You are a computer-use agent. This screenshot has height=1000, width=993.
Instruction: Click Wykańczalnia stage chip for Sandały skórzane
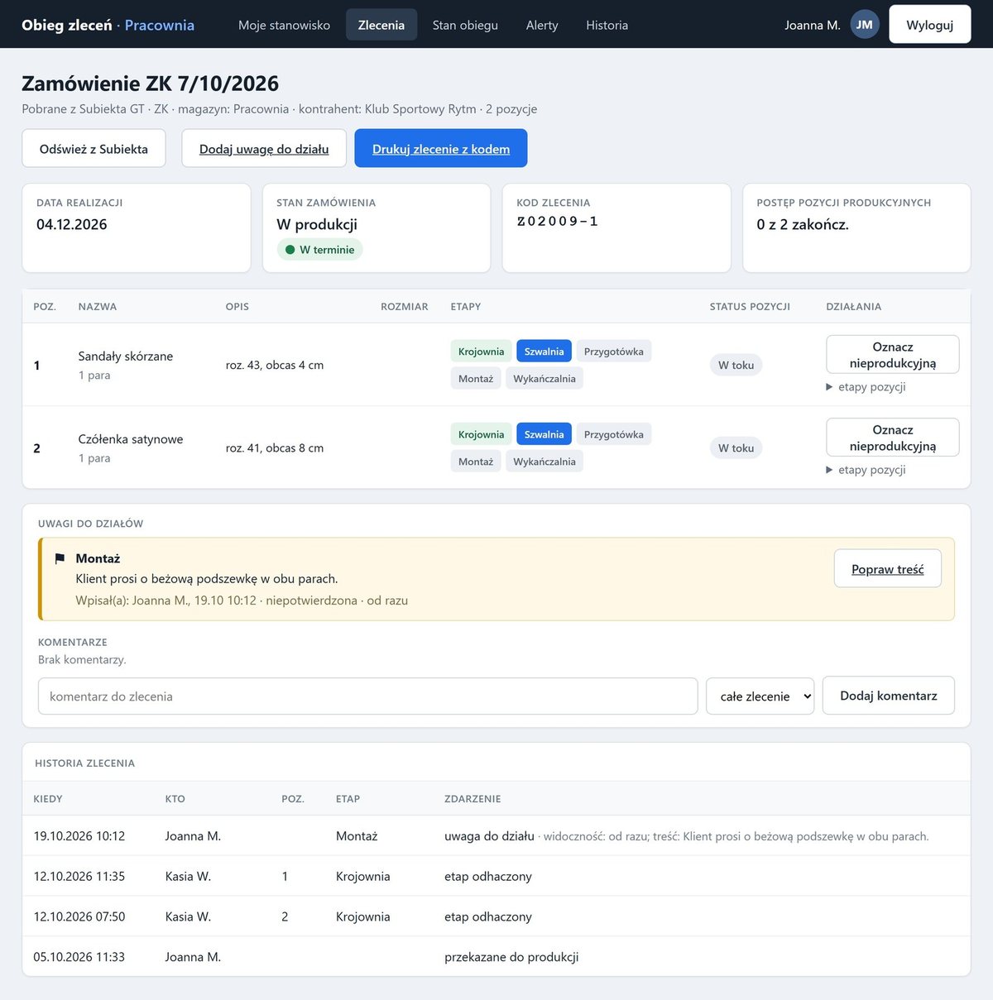coord(544,379)
